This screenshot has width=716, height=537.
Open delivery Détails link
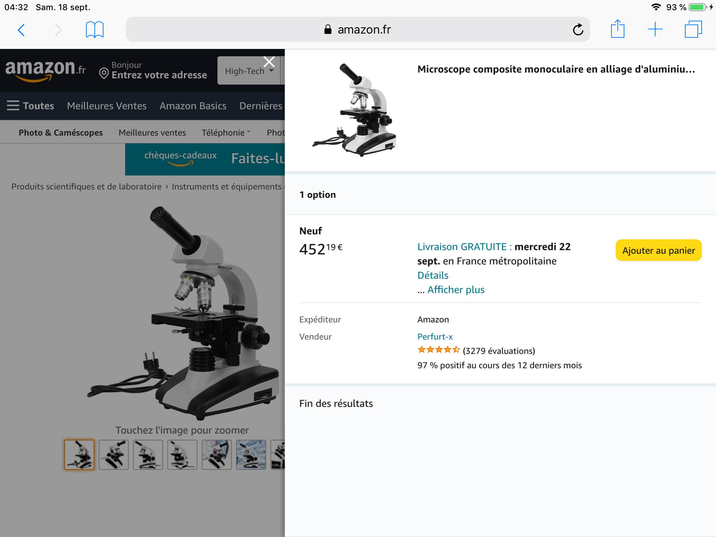(433, 275)
